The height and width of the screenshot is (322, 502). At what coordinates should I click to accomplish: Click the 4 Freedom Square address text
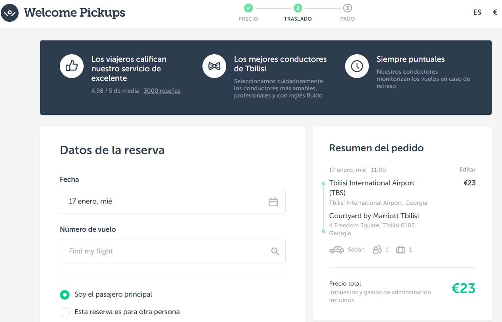pos(372,229)
